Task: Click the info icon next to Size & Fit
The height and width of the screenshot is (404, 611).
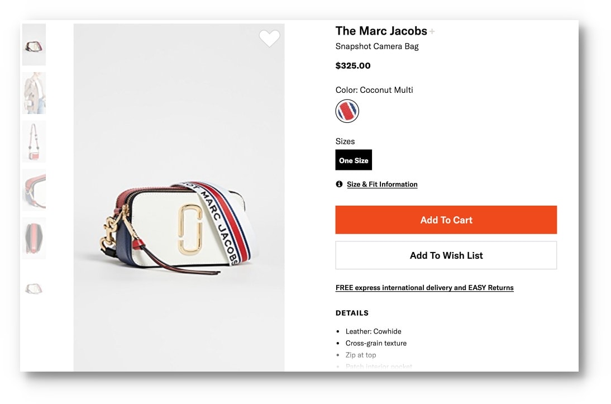Action: pyautogui.click(x=339, y=184)
